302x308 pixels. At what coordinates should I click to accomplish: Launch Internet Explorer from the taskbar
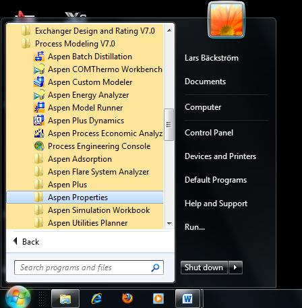[96, 299]
